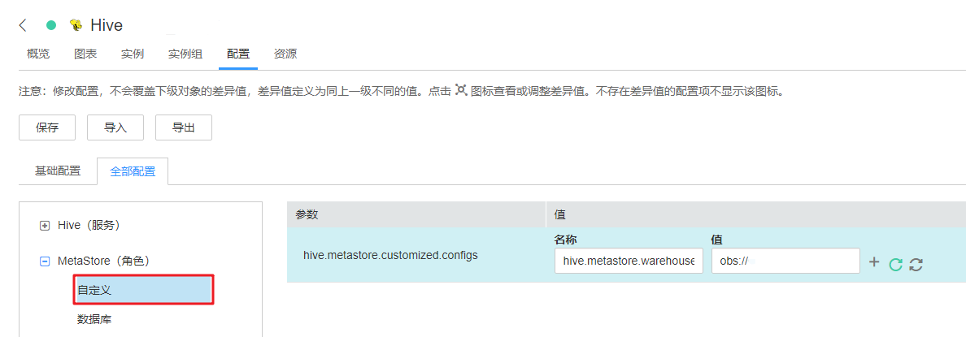Screen dimensions: 966x337
Task: Switch to the 图表 tab
Action: 85,54
